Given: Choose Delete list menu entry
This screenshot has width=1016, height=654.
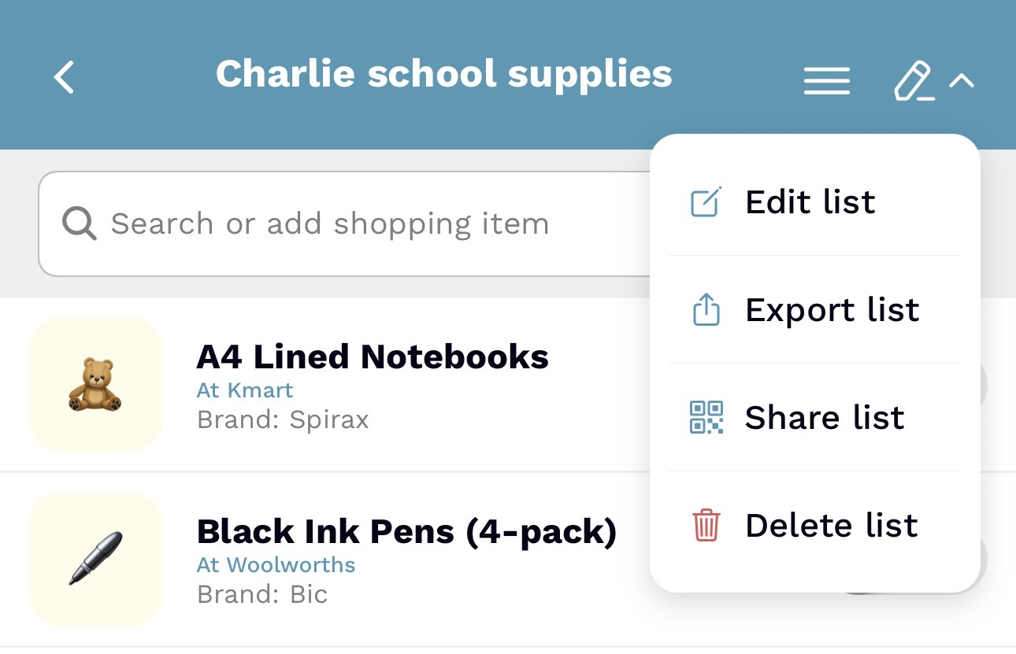Looking at the screenshot, I should (x=831, y=526).
